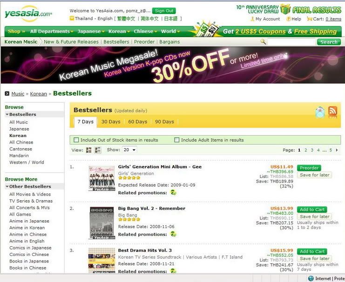Open All Music in sidebar
The image size is (345, 282).
[x=19, y=122]
